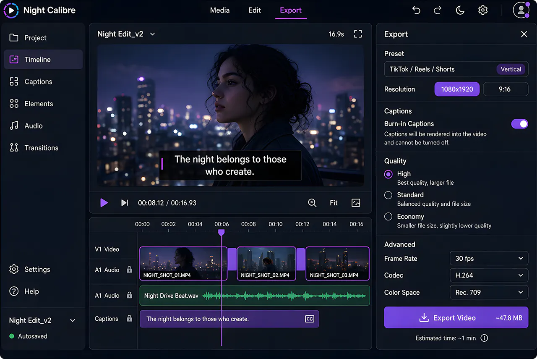Click the caption overlay in the preview
Viewport: 537px width, 359px height.
point(230,165)
